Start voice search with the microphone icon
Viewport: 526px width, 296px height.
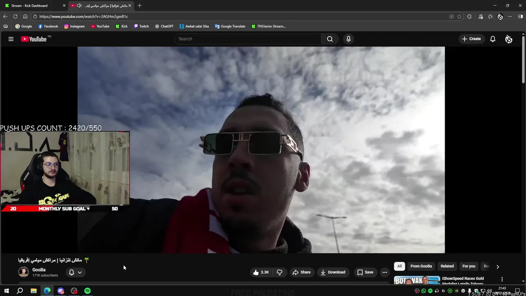(x=348, y=39)
